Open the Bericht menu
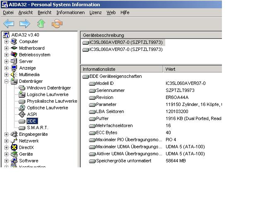 (44, 12)
